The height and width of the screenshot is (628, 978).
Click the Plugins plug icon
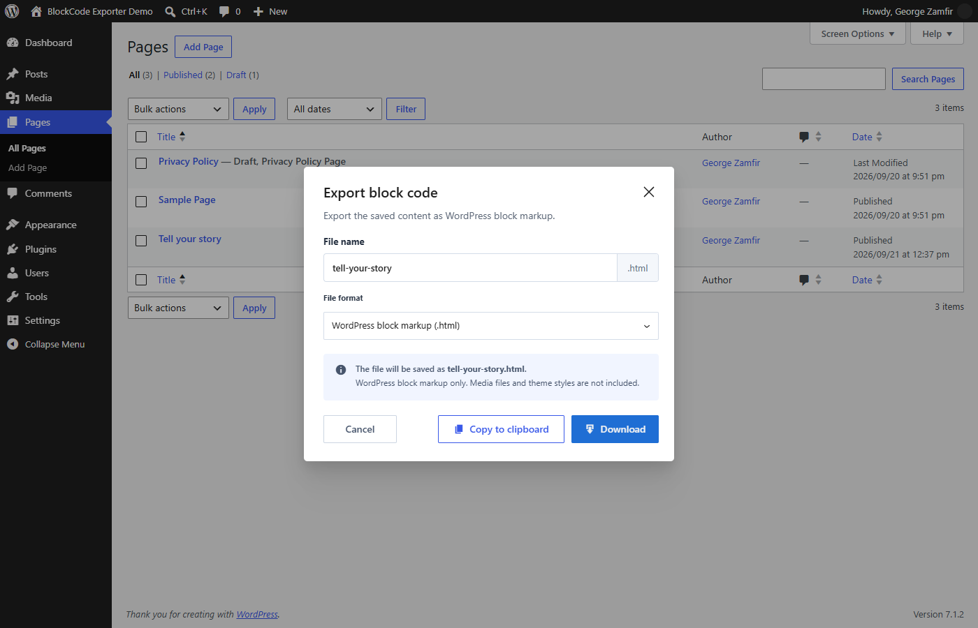[13, 249]
